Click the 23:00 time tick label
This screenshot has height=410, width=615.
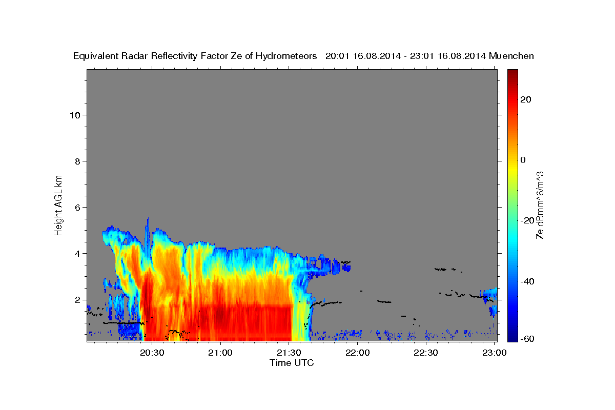(x=494, y=353)
